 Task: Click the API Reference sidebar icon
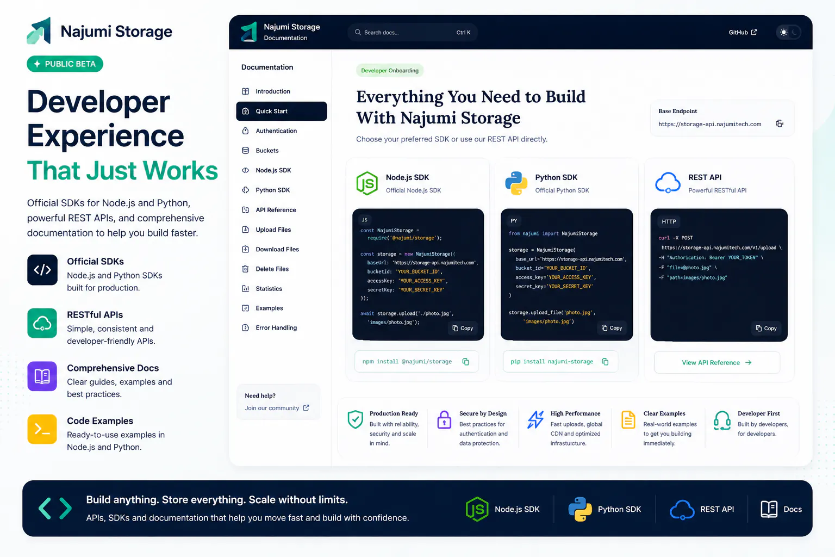pyautogui.click(x=246, y=210)
